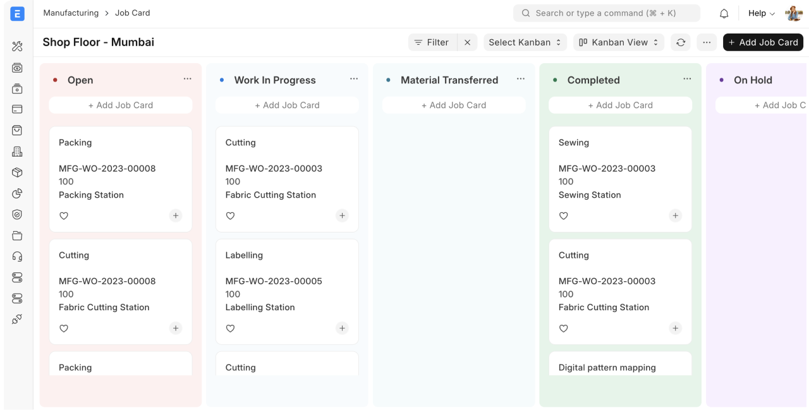Open the plug integrations icon in sidebar

[17, 319]
